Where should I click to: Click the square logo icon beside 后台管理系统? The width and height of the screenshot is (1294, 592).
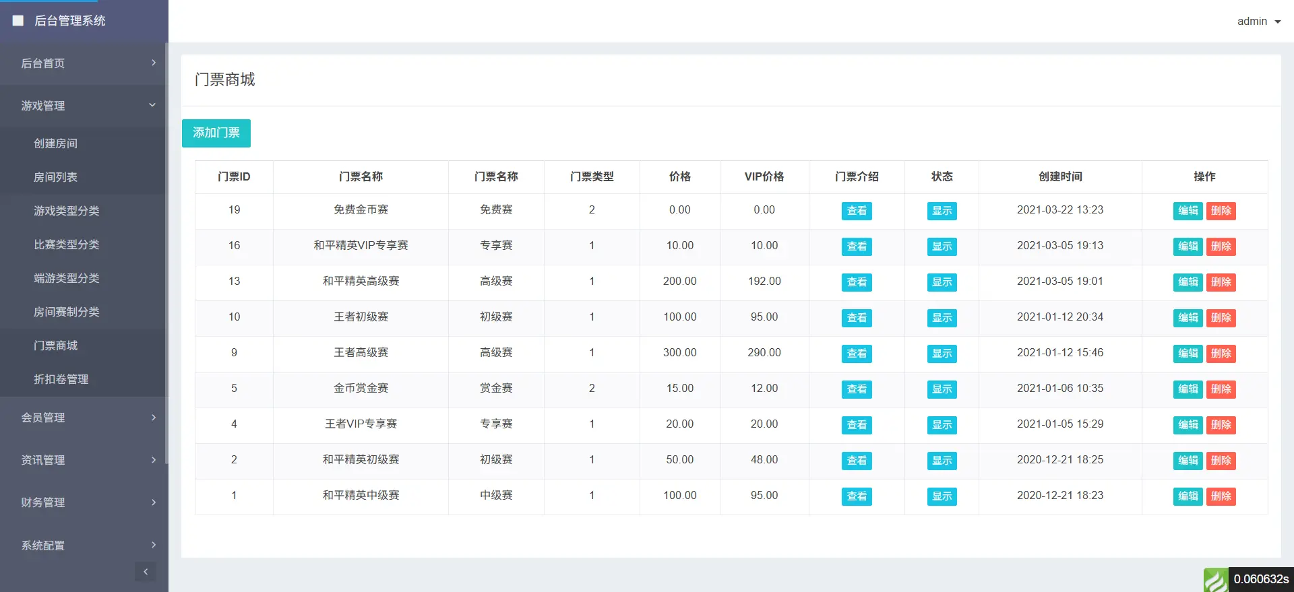[x=18, y=21]
